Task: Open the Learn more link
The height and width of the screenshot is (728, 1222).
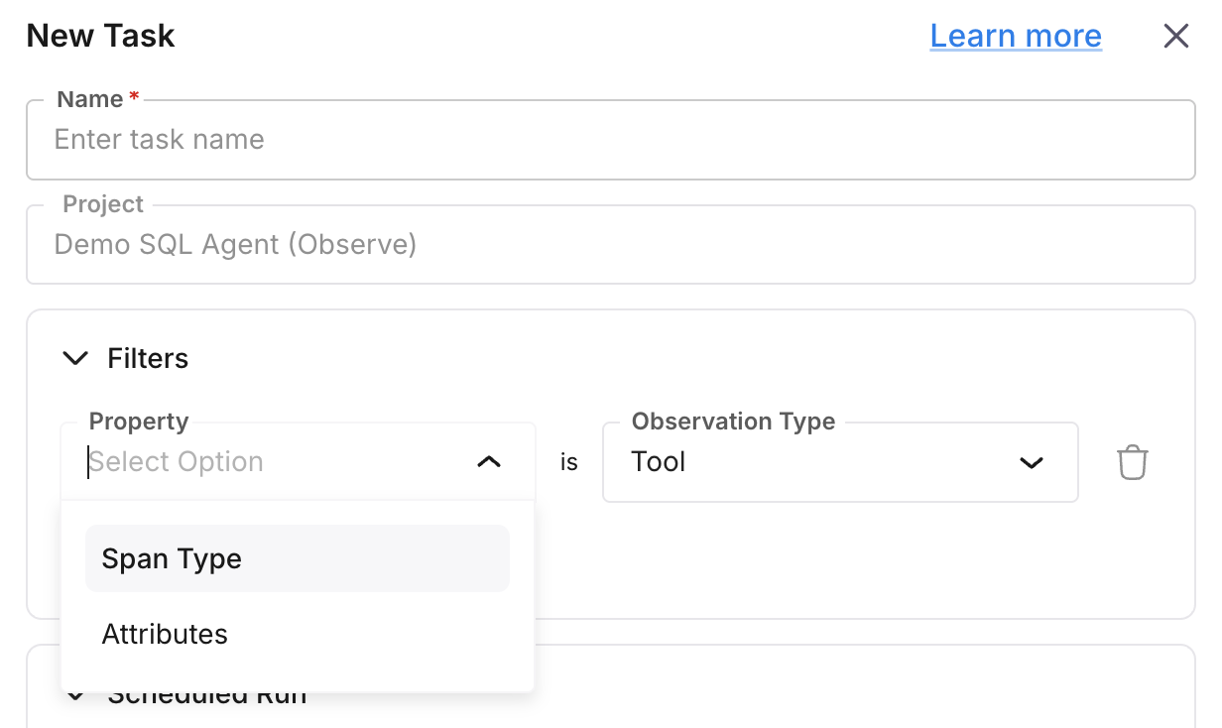Action: (1016, 37)
